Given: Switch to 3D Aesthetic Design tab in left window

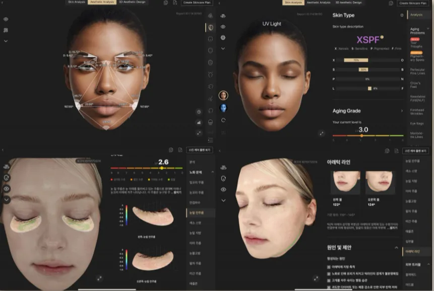Looking at the screenshot, I should 132,2.
